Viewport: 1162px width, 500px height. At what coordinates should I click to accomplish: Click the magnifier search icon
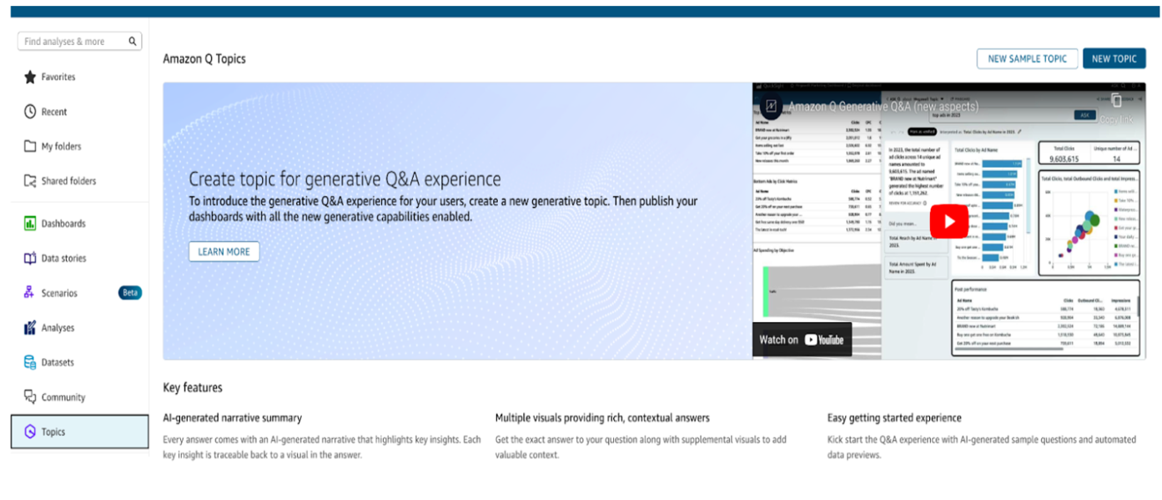tap(132, 41)
